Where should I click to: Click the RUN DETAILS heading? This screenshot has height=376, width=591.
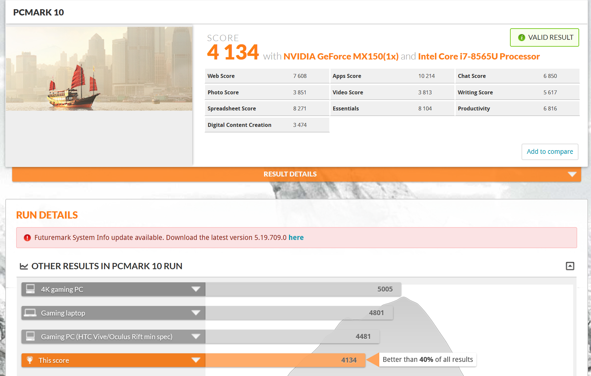[x=47, y=215]
